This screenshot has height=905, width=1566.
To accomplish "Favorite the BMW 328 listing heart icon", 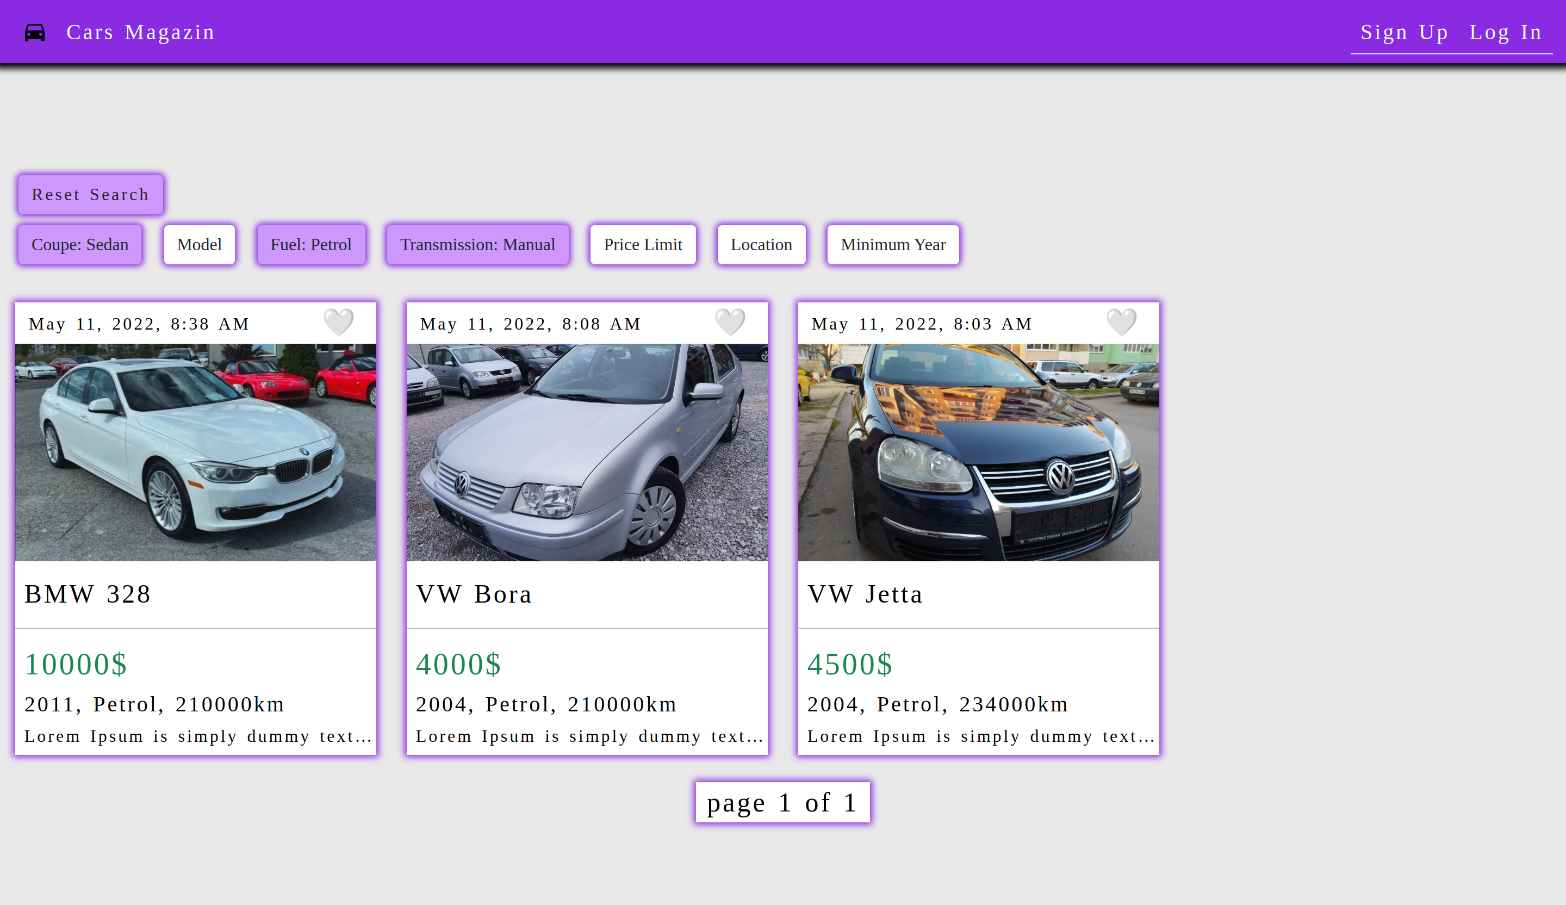I will 339,322.
